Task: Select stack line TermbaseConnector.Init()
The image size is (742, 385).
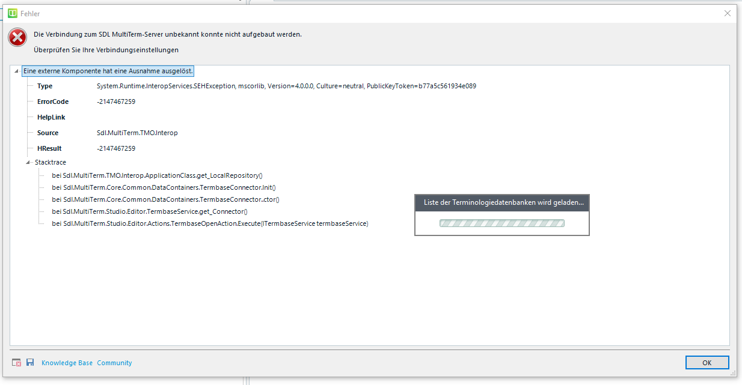Action: point(164,187)
